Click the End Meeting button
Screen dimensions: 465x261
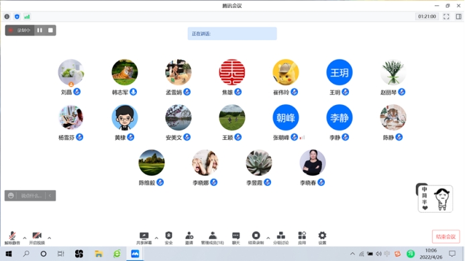point(446,236)
